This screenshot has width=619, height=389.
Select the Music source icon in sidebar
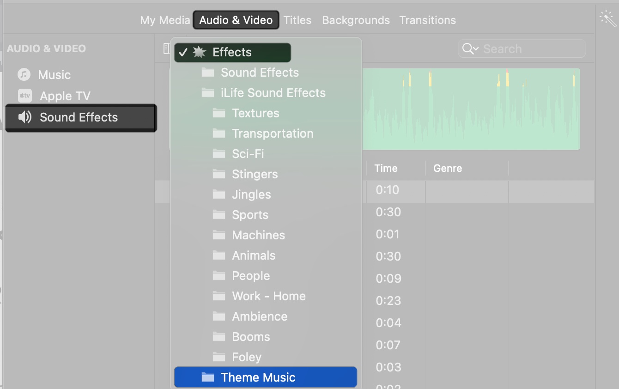[23, 74]
